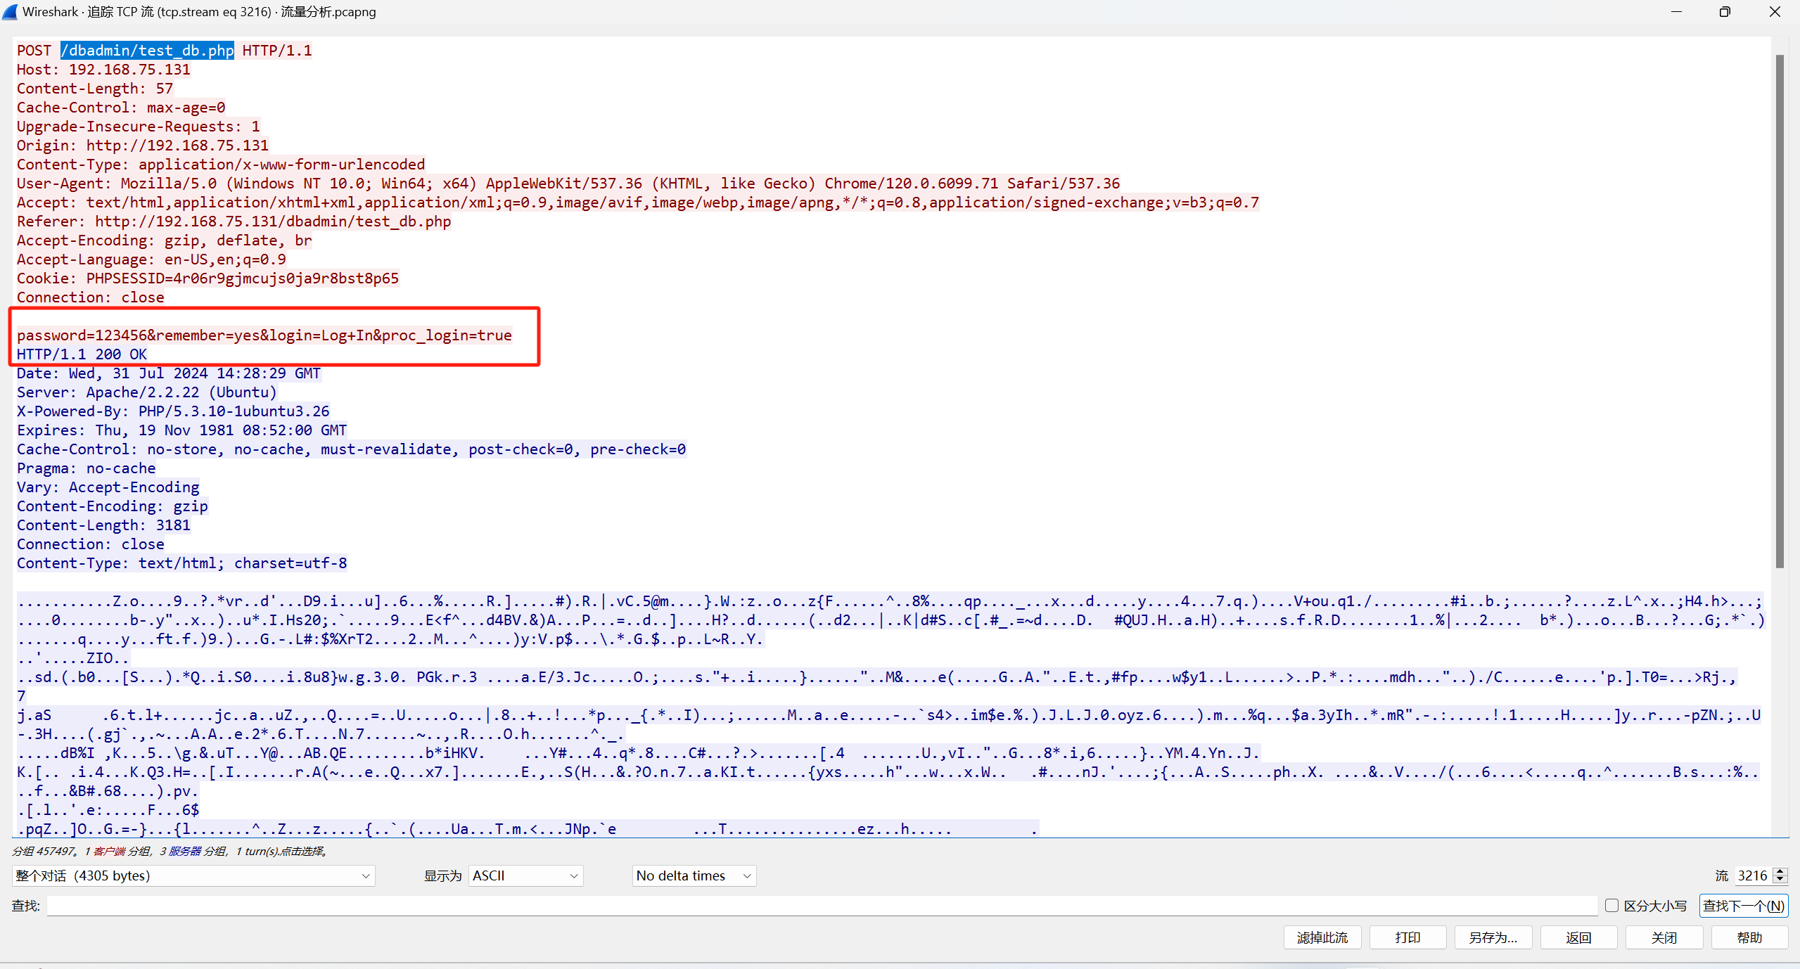Increment stream number with up arrow

(x=1780, y=871)
